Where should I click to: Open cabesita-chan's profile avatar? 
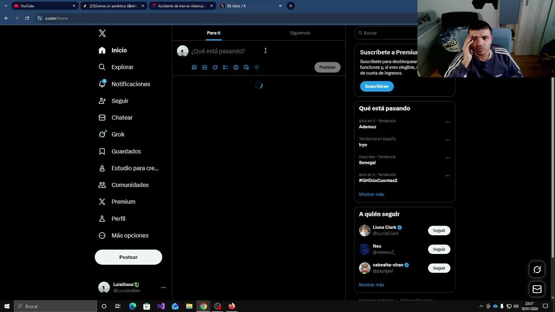(365, 268)
